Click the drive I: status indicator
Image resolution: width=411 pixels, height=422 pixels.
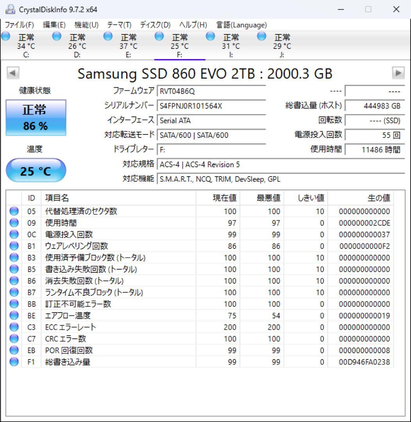click(x=210, y=36)
